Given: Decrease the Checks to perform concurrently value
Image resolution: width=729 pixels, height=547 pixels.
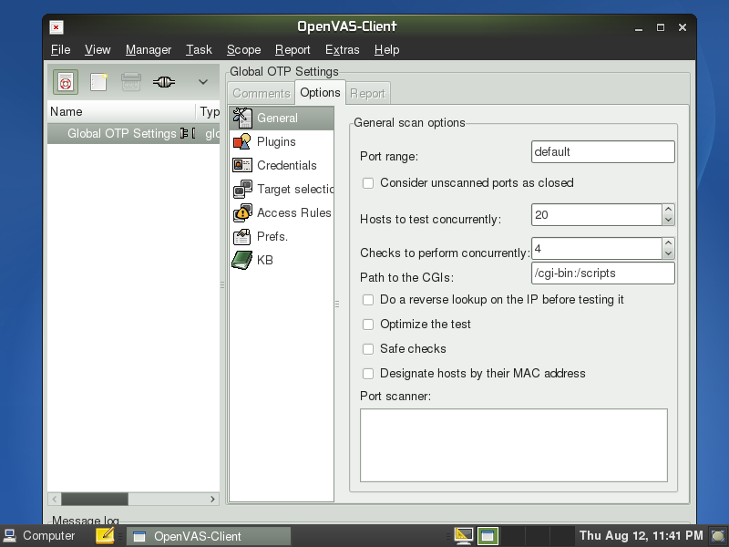Looking at the screenshot, I should click(668, 253).
